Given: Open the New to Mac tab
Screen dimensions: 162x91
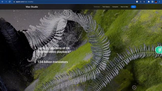Looking at the screenshot, I should (124, 7).
